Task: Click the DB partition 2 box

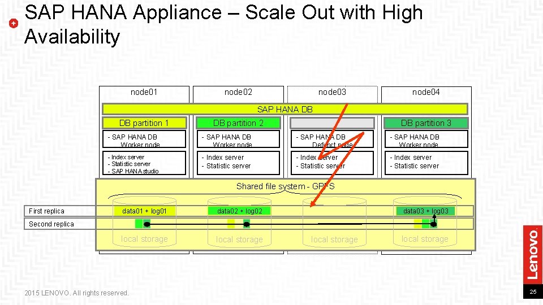Action: pyautogui.click(x=238, y=123)
